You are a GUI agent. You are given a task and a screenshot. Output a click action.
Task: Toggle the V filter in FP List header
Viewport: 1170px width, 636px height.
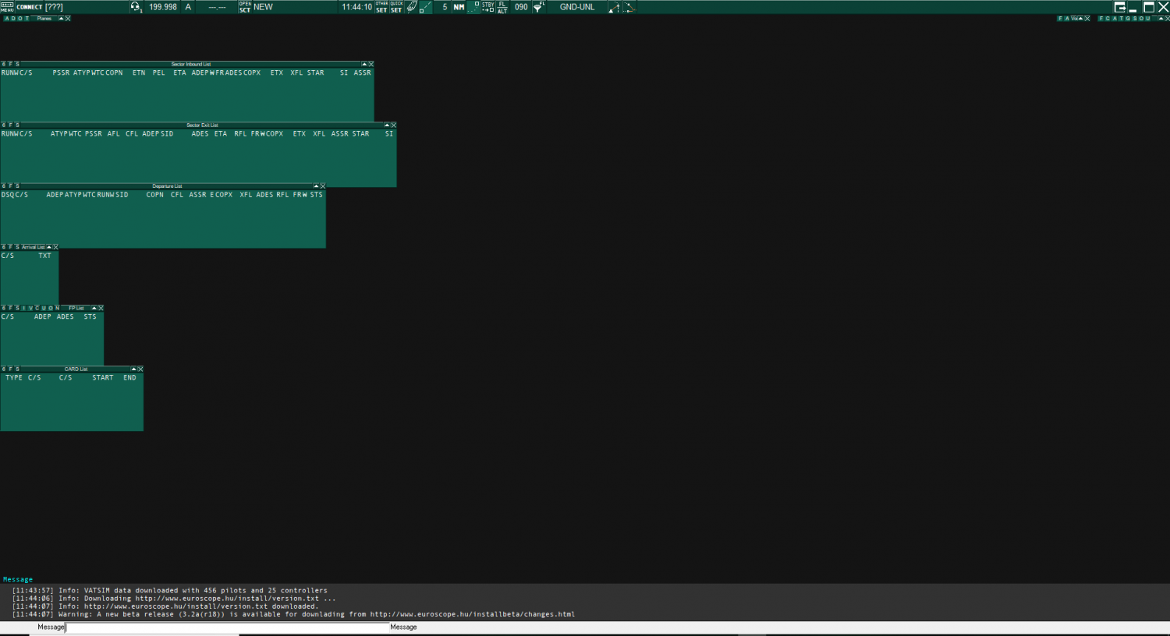point(30,308)
